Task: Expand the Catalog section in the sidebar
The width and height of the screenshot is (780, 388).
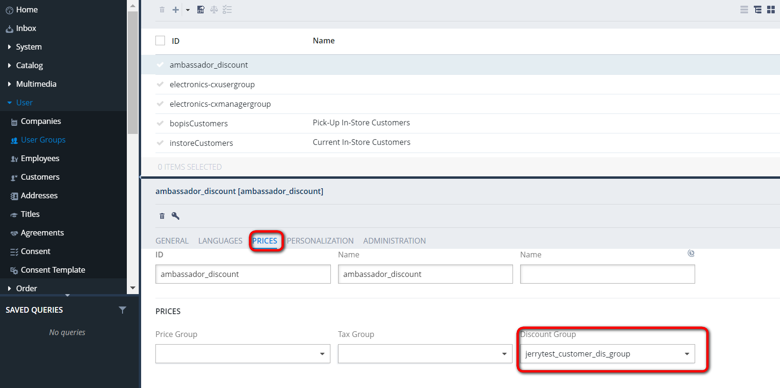Action: (x=29, y=65)
